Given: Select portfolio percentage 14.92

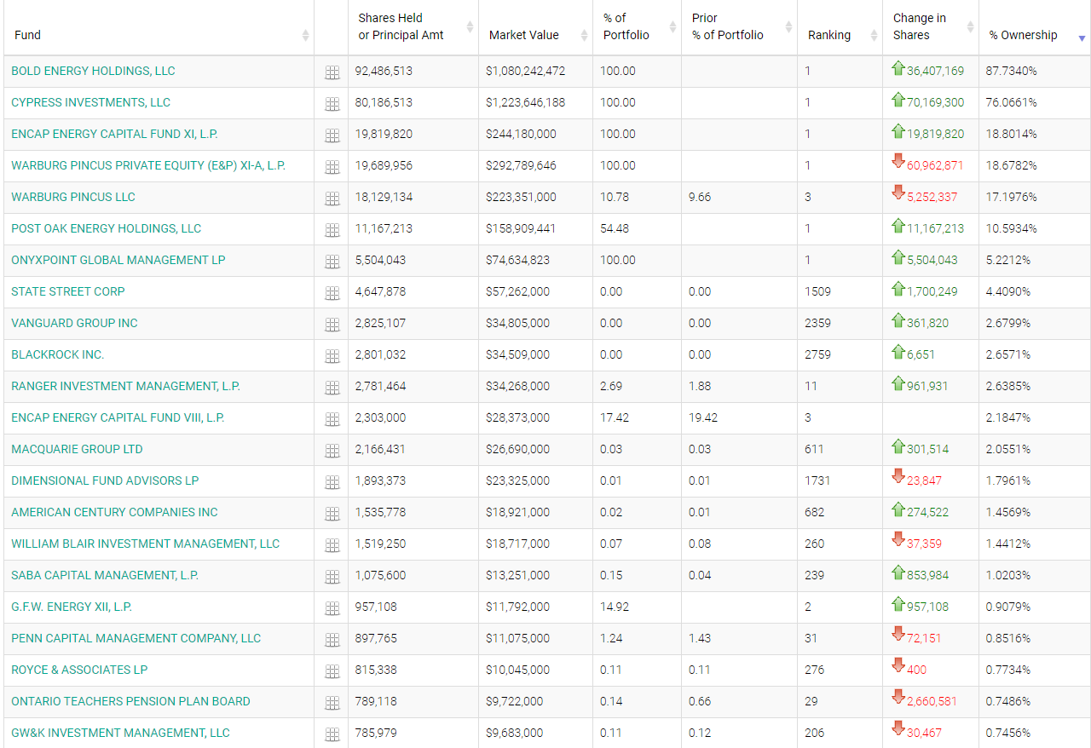Looking at the screenshot, I should click(615, 607).
